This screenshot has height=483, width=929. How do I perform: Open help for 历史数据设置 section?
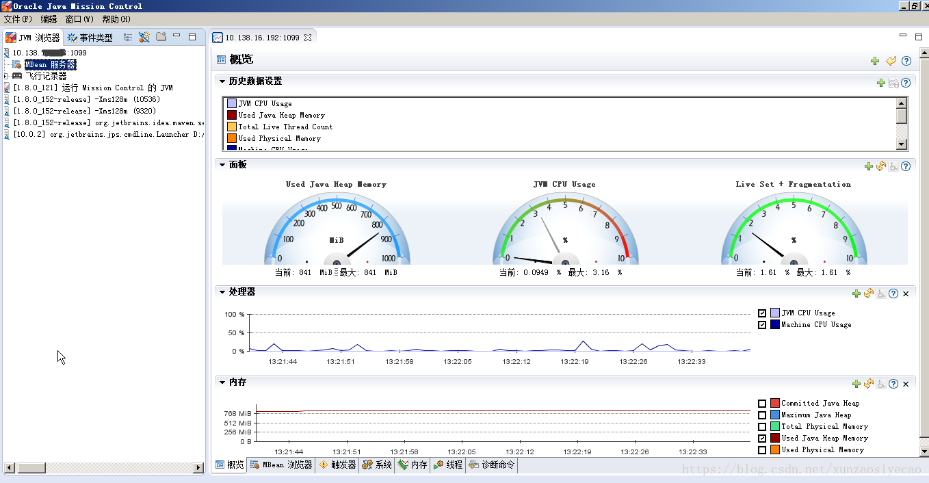(906, 83)
